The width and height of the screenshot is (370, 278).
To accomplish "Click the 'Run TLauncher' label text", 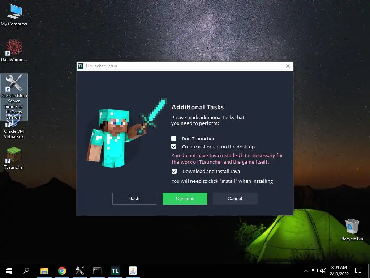I will pos(198,139).
